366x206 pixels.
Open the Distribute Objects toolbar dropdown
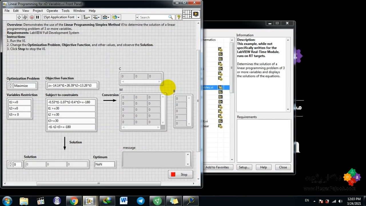click(96, 17)
